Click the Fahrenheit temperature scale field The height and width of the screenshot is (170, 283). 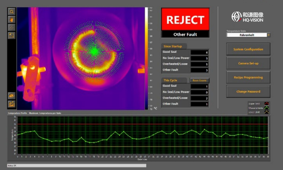point(247,35)
